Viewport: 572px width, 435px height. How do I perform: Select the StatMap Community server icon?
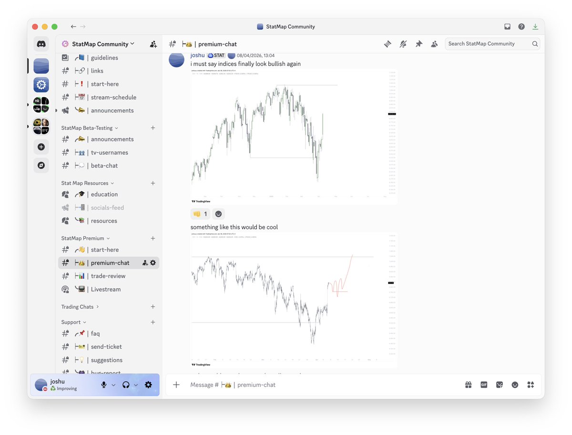coord(41,66)
